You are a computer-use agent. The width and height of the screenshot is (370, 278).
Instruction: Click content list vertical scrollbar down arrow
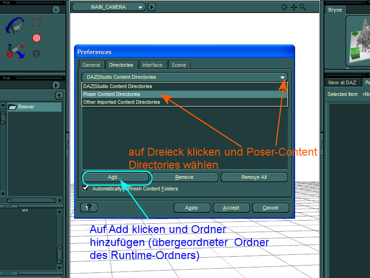point(3,194)
